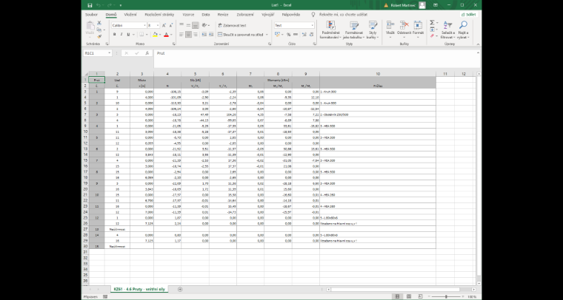Click the large Vložit paste icon
The image size is (563, 300).
[x=90, y=26]
